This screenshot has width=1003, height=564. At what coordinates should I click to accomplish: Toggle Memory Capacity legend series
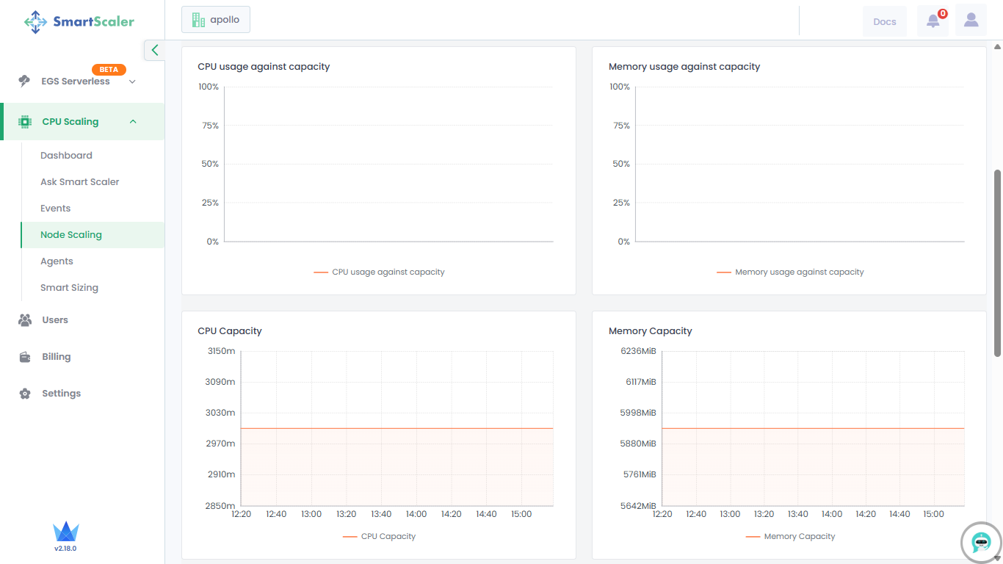[790, 536]
